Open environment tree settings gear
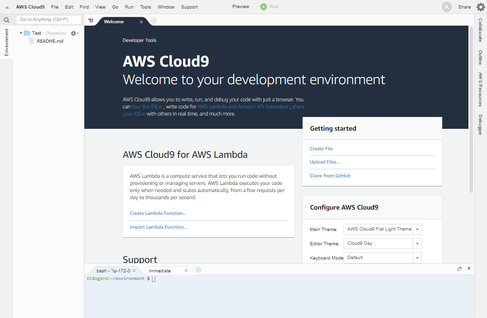Image resolution: width=487 pixels, height=318 pixels. 74,33
